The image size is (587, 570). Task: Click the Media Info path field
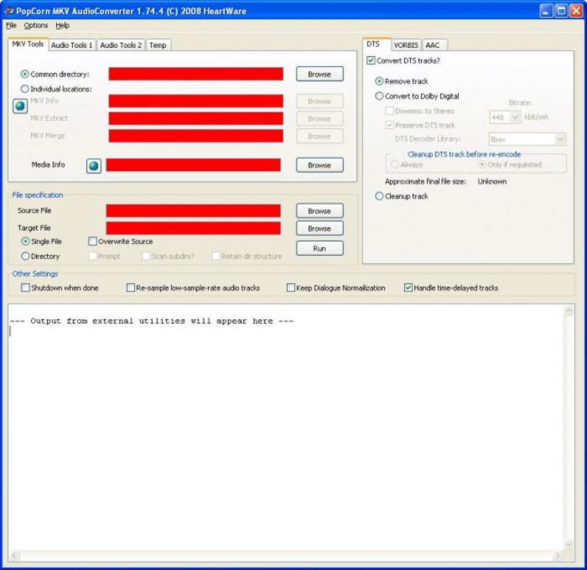pos(193,165)
